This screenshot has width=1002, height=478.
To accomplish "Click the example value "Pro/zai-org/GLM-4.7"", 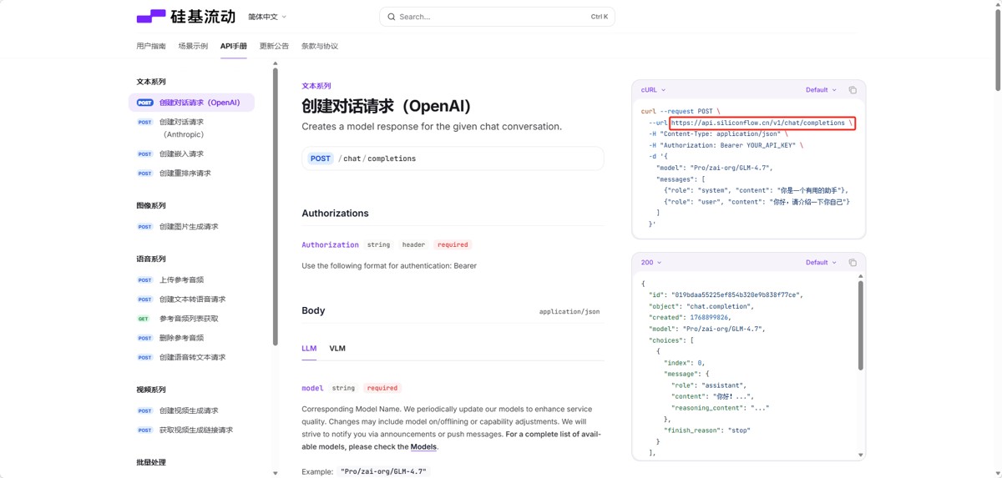I will (x=385, y=471).
